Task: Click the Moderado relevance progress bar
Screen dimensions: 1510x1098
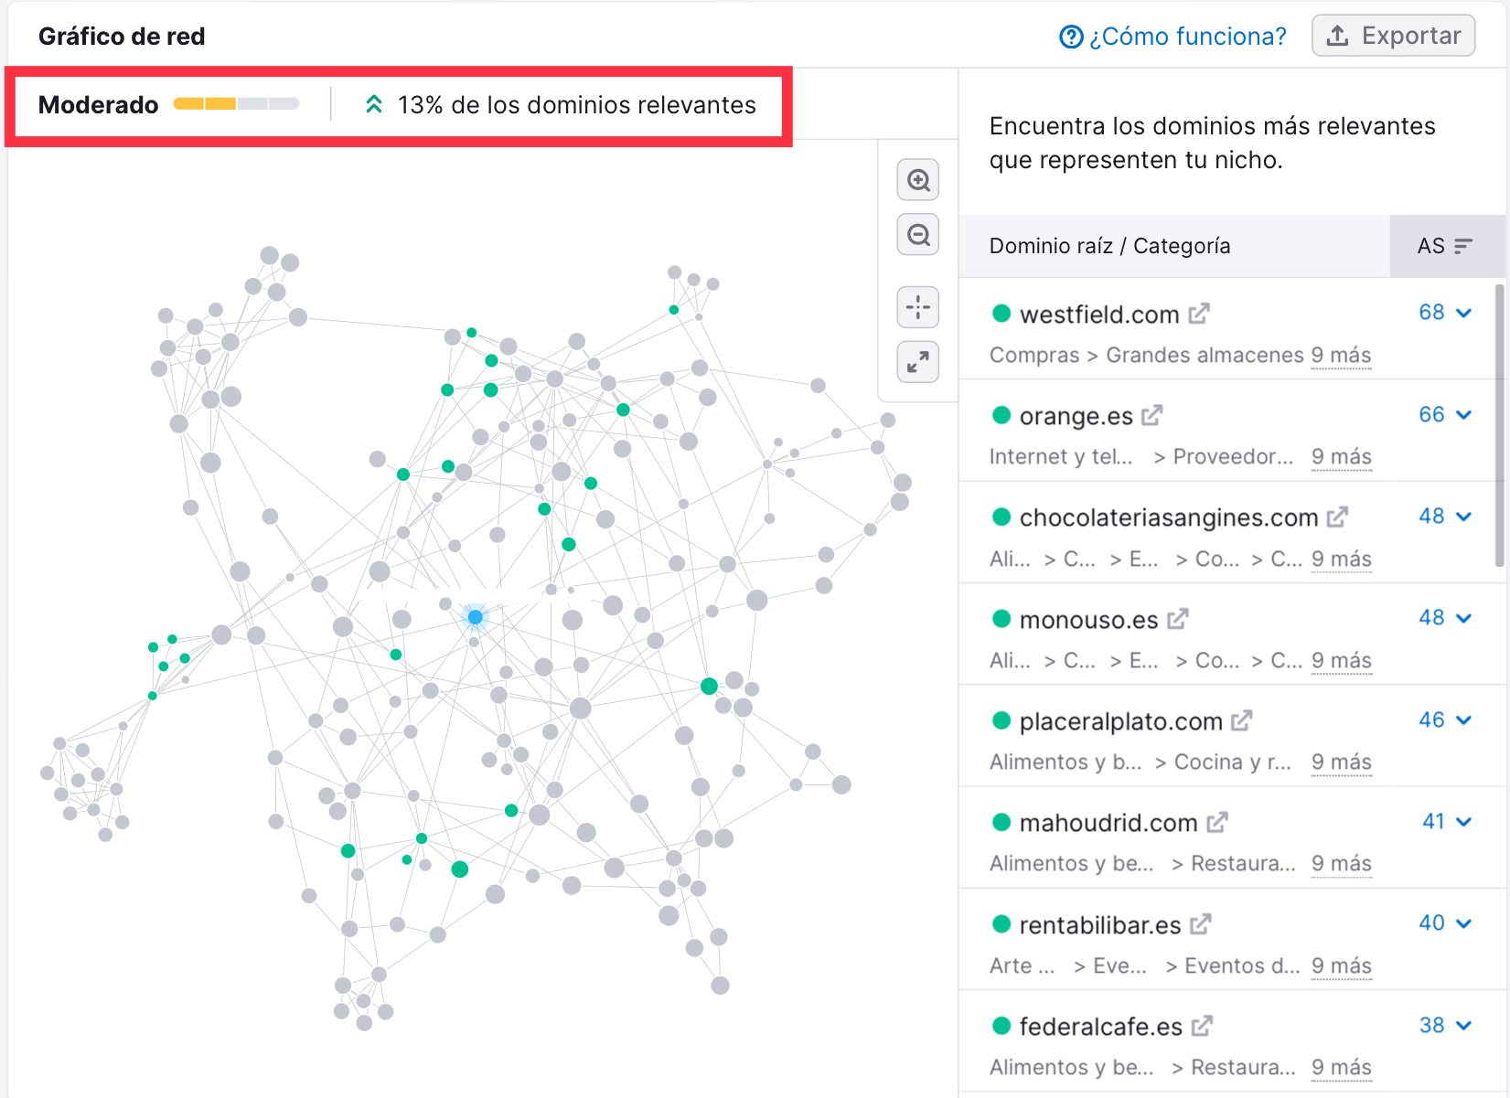Action: coord(237,104)
